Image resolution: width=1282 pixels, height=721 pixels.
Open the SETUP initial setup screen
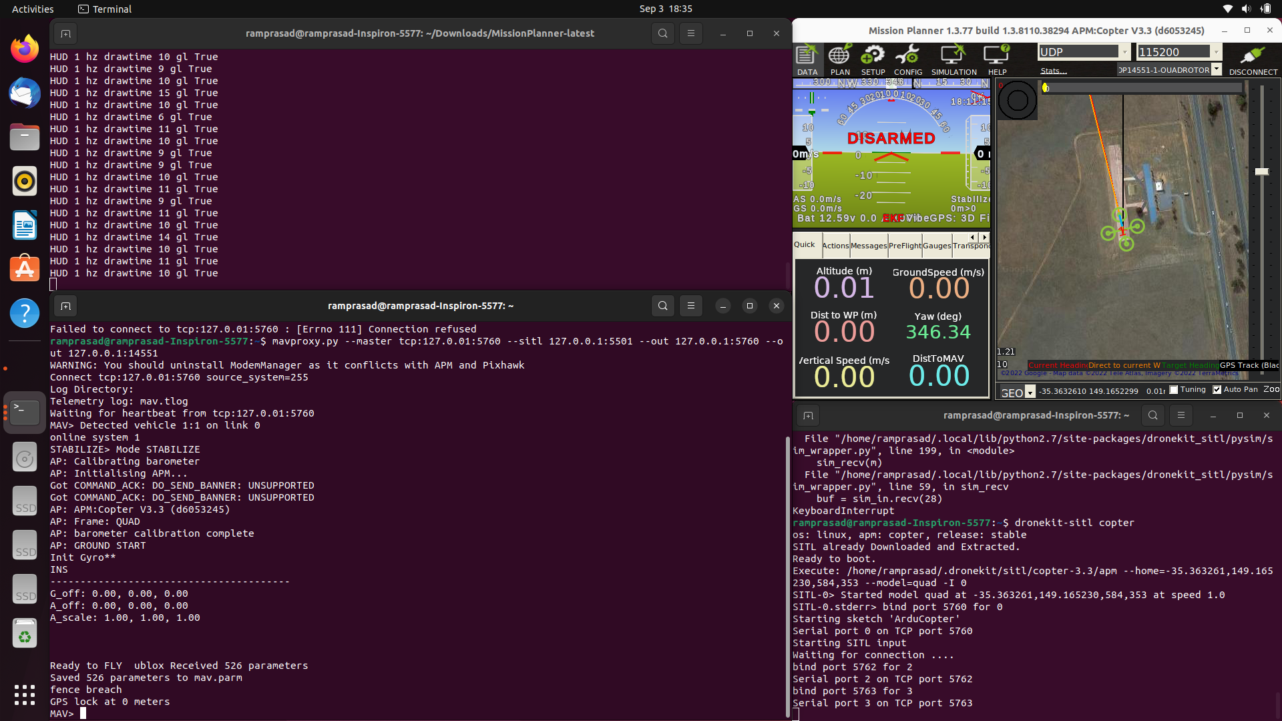tap(873, 60)
